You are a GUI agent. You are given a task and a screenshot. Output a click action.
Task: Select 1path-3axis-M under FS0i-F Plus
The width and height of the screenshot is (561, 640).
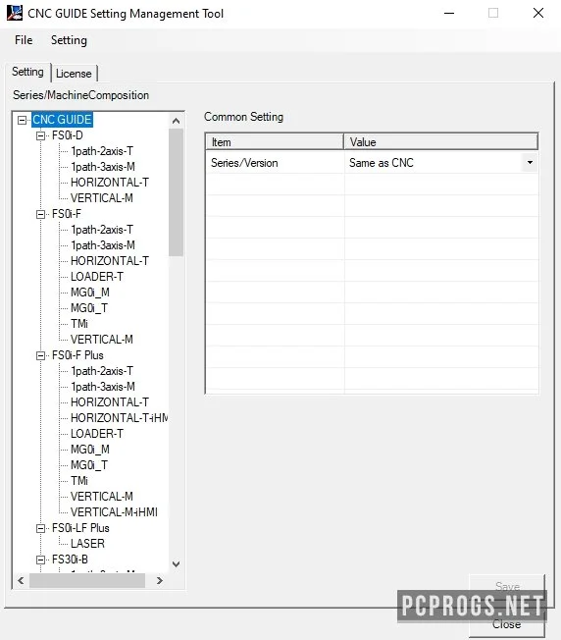(103, 387)
